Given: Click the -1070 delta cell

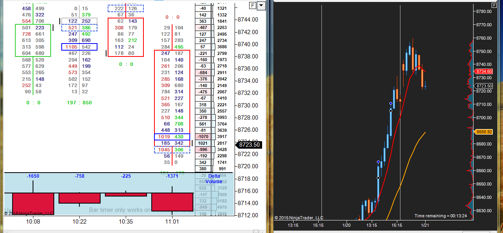Looking at the screenshot, I should point(203,137).
